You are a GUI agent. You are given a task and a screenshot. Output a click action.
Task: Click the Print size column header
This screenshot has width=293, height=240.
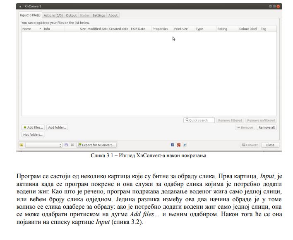(x=184, y=29)
